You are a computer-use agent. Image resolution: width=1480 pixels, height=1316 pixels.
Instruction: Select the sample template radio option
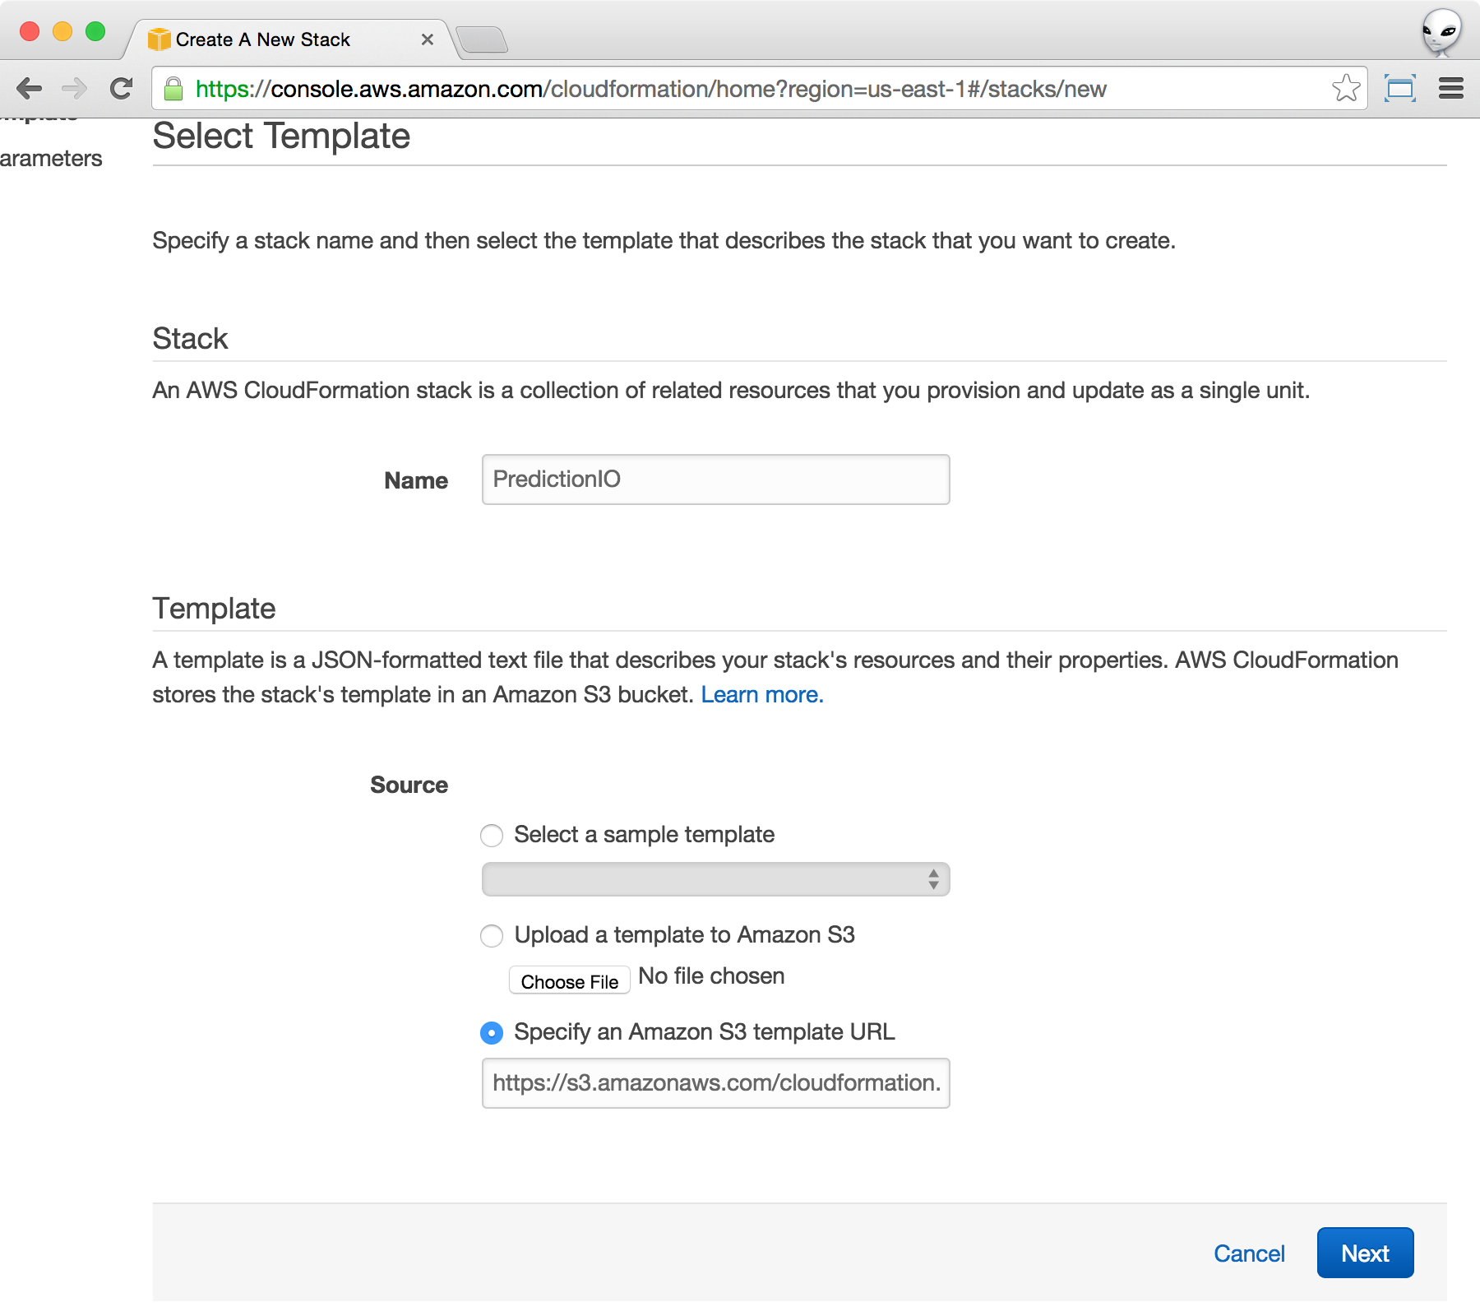[x=492, y=836]
